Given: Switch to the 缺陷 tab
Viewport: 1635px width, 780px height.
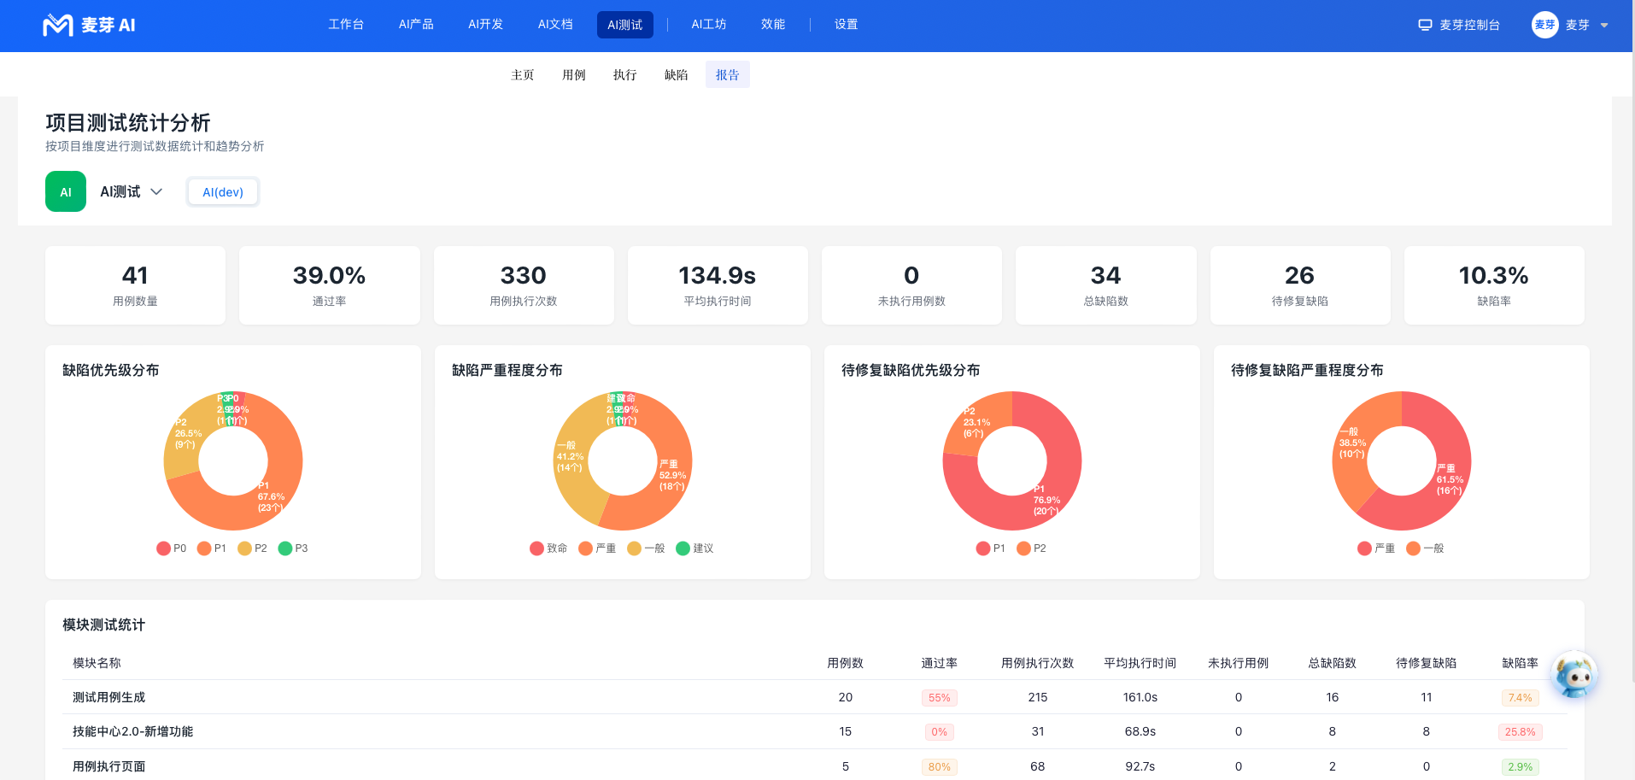Looking at the screenshot, I should tap(676, 75).
